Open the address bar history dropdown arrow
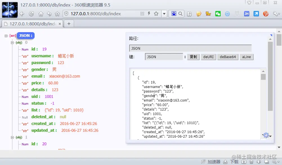Image resolution: width=282 pixels, height=165 pixels. click(164, 14)
